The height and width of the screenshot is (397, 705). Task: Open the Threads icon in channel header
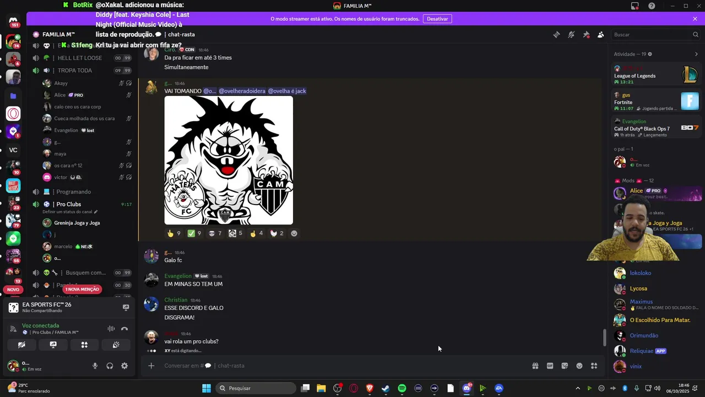(x=556, y=35)
